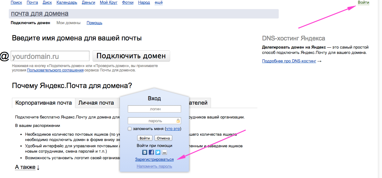Focus the 'логин' input field
382x178 pixels.
click(x=154, y=109)
